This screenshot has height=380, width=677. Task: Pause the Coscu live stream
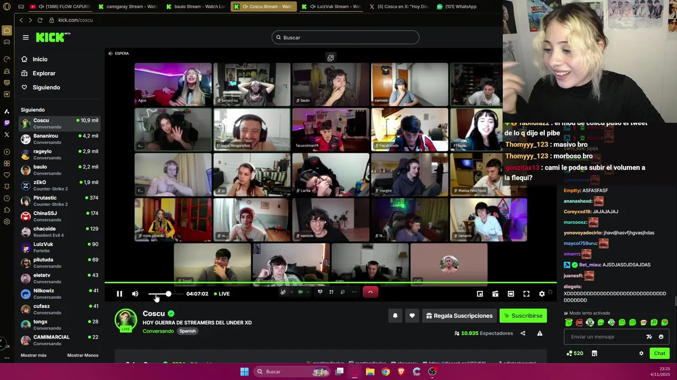pos(120,294)
